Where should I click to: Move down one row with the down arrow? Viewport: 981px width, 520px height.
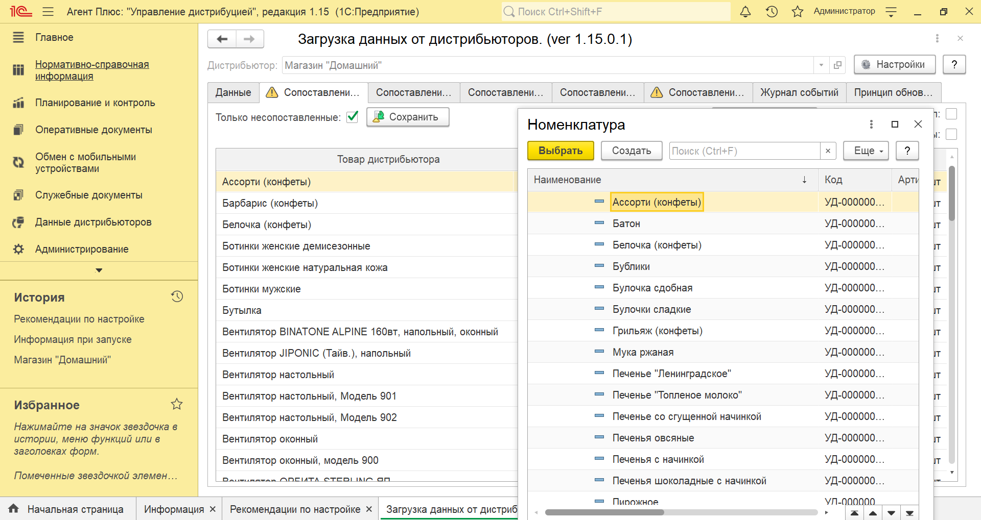(891, 513)
